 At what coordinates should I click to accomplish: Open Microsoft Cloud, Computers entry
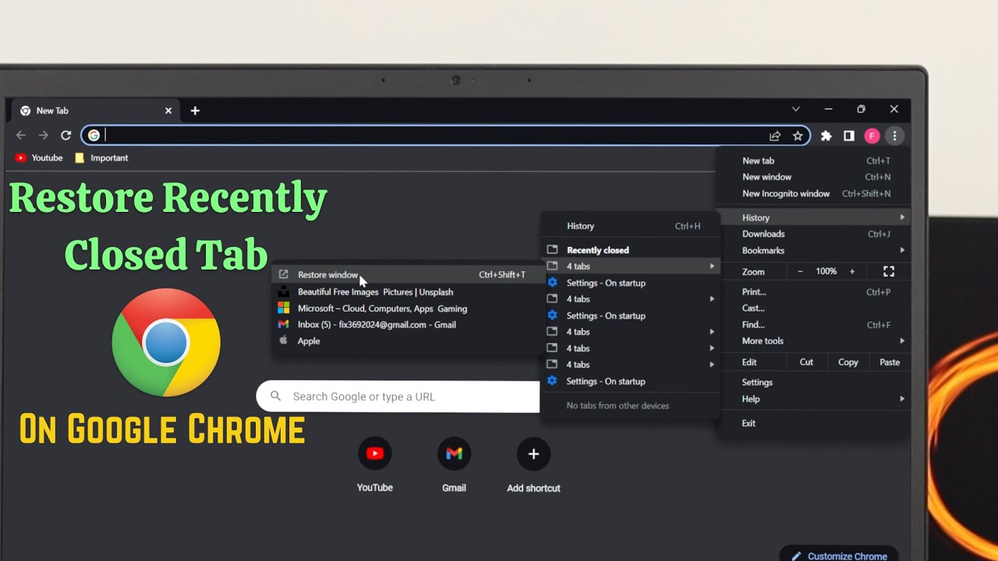406,309
